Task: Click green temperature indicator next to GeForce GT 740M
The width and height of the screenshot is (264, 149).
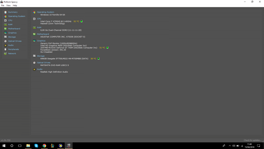Action: tap(107, 48)
